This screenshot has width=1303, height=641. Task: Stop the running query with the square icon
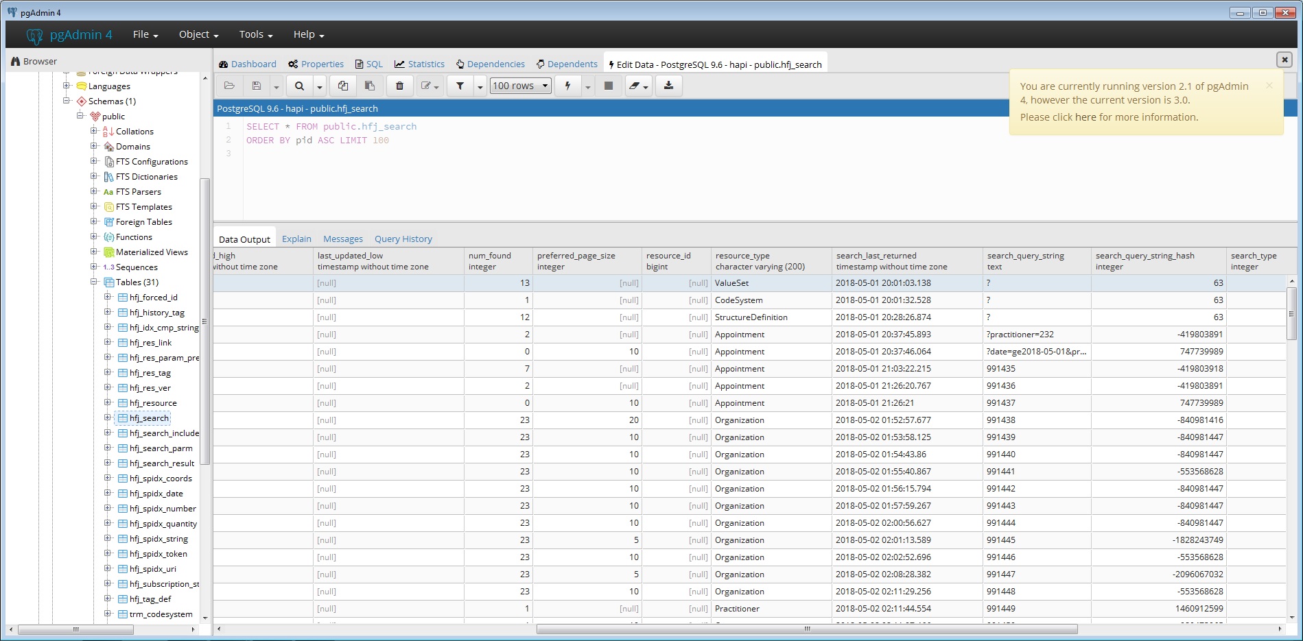coord(608,86)
